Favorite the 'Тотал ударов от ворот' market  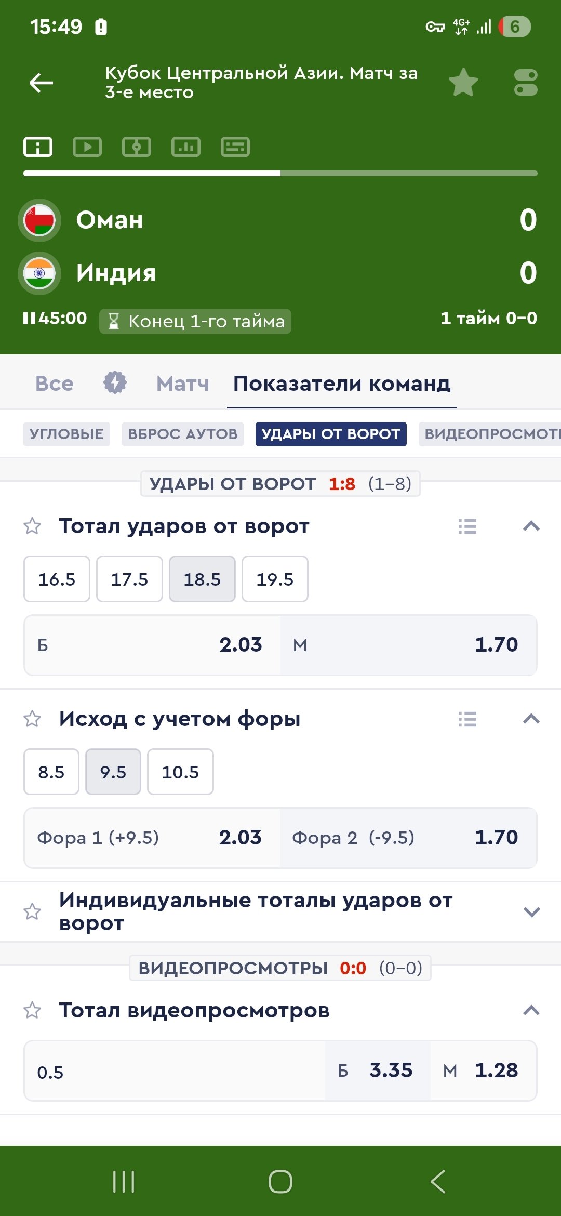click(x=32, y=526)
